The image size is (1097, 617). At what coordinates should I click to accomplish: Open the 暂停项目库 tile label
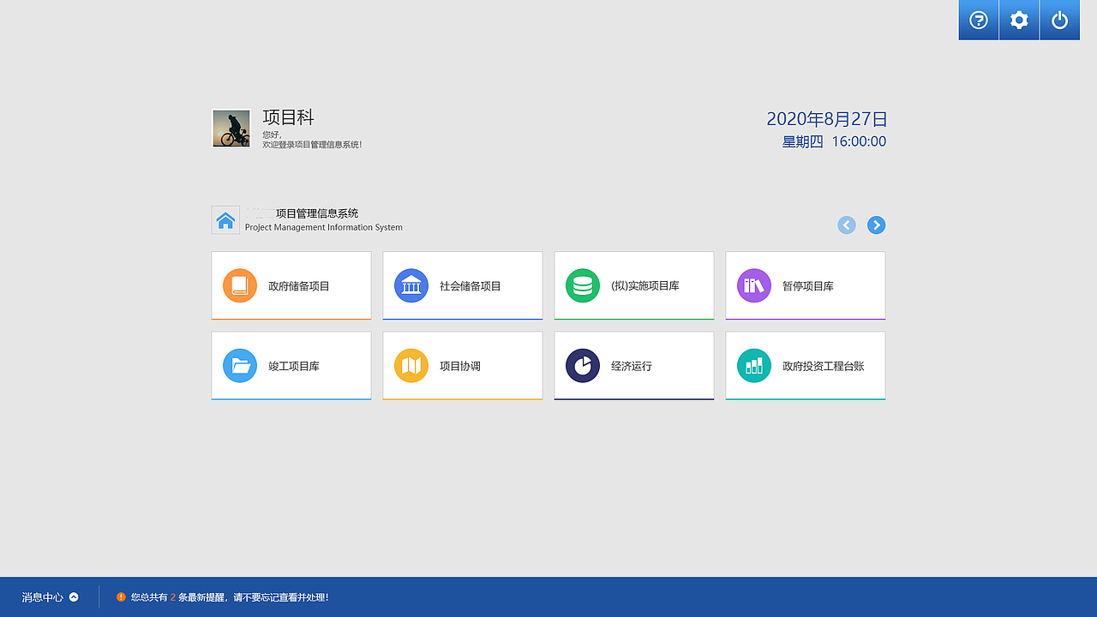click(x=808, y=286)
